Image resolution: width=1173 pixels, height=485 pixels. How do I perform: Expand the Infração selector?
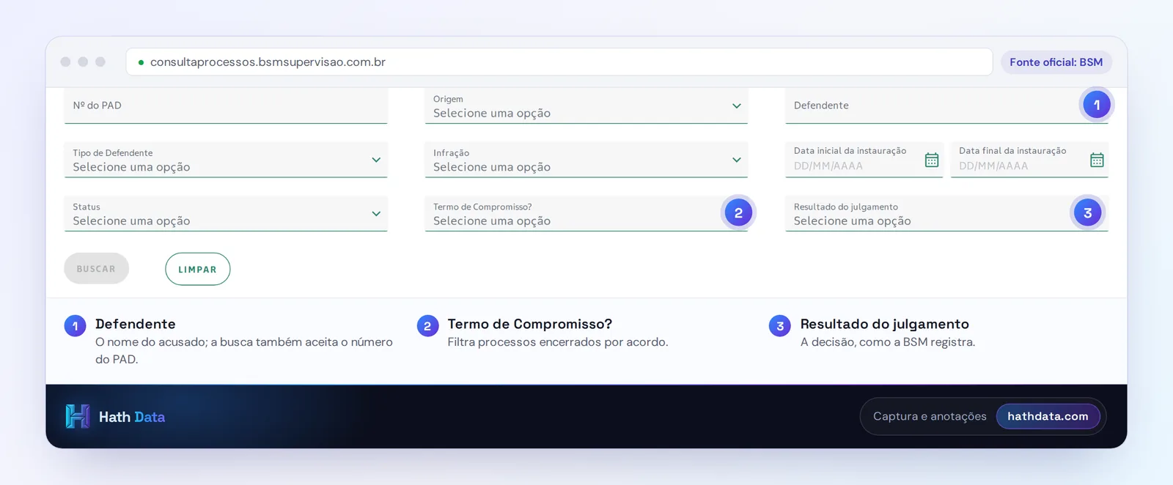(586, 160)
